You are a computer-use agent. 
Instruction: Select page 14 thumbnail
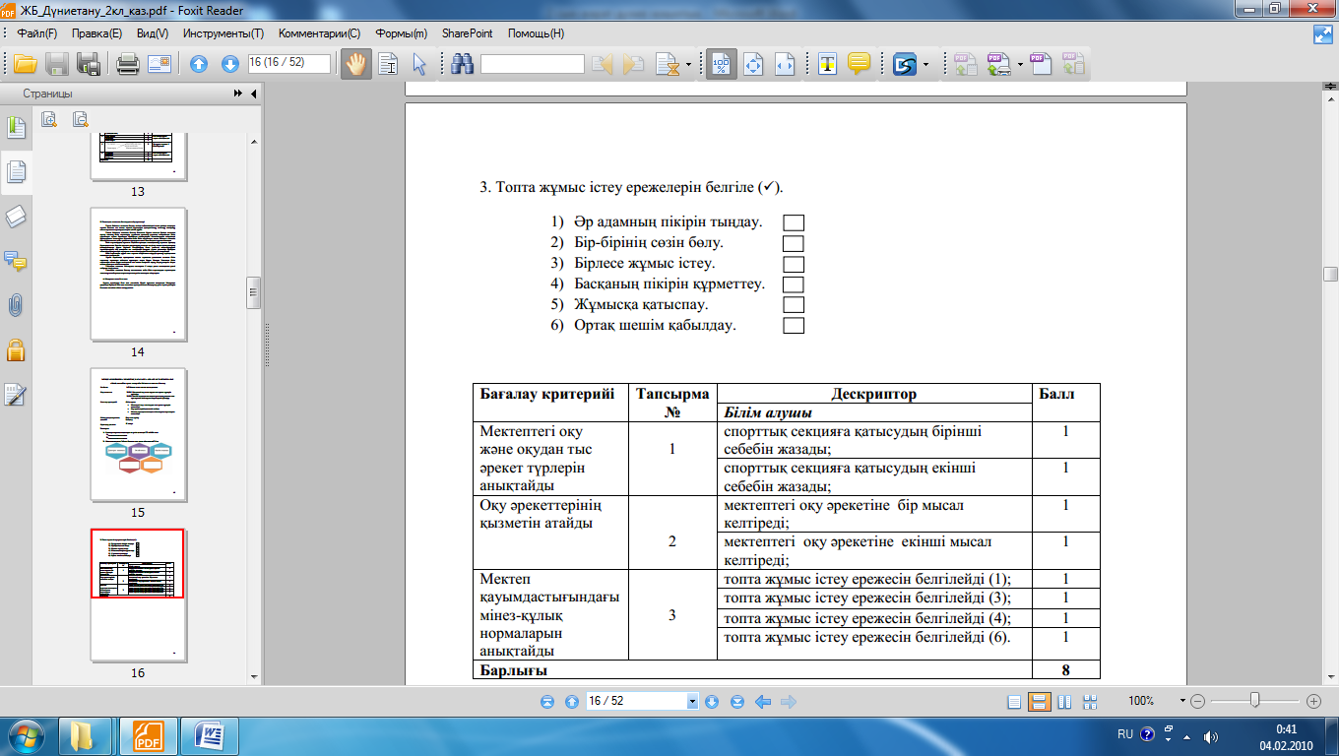138,275
